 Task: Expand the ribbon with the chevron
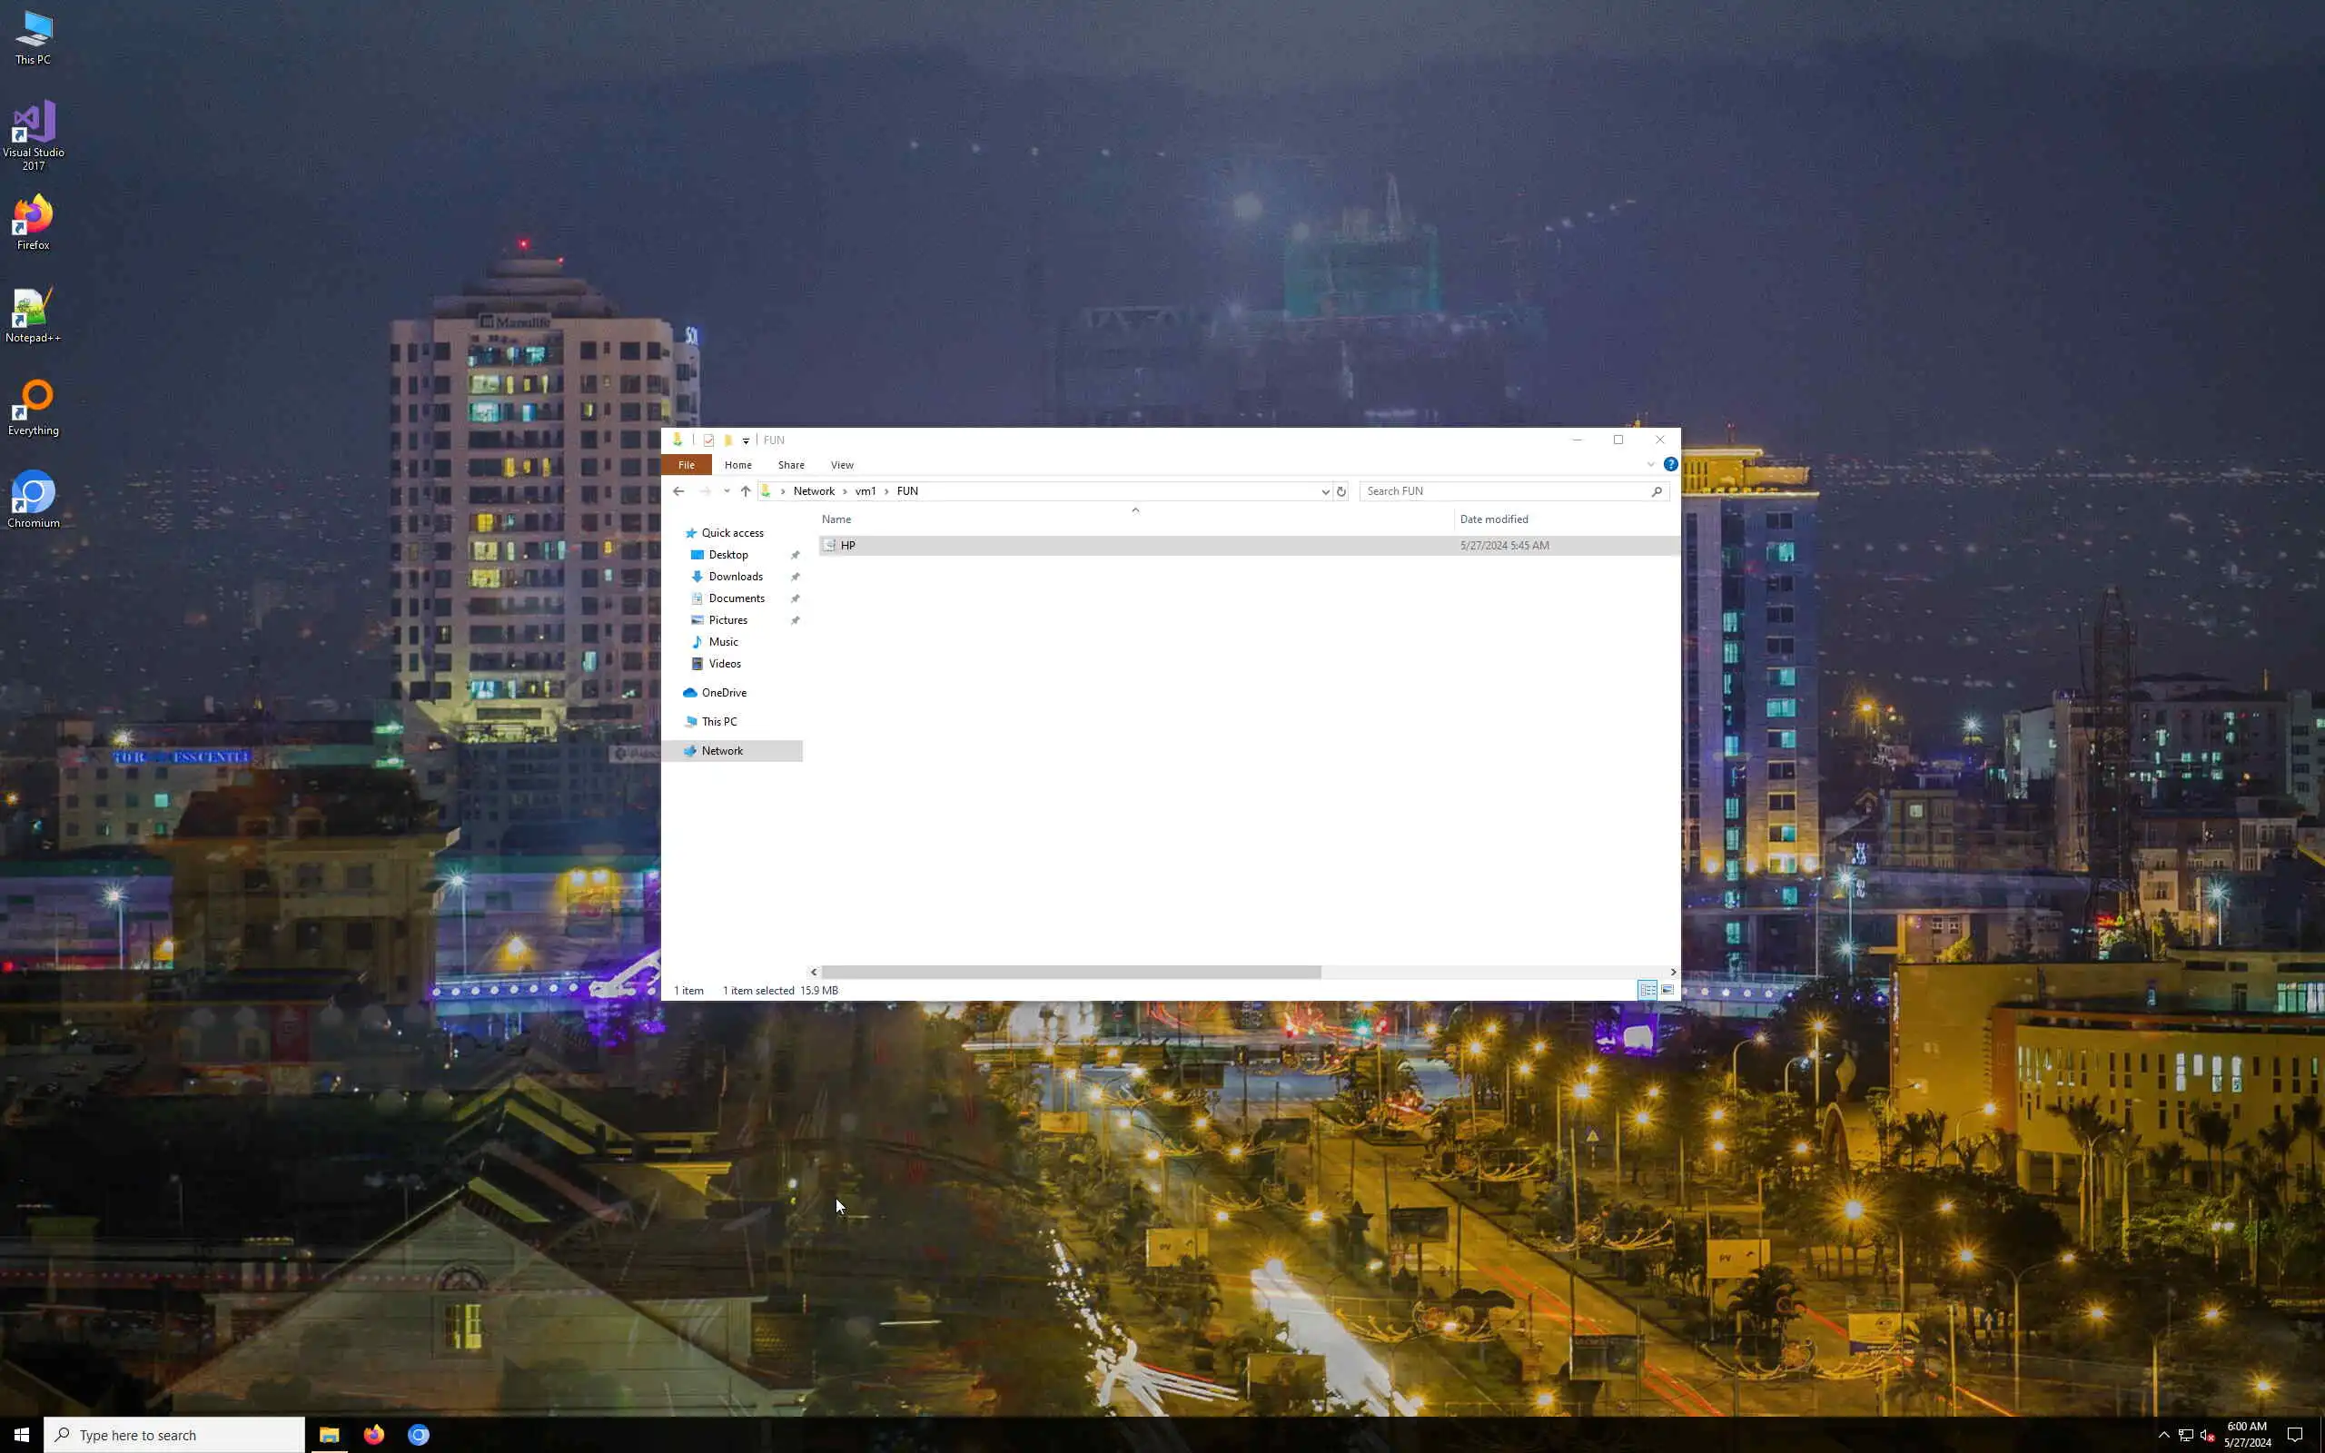[x=1650, y=464]
